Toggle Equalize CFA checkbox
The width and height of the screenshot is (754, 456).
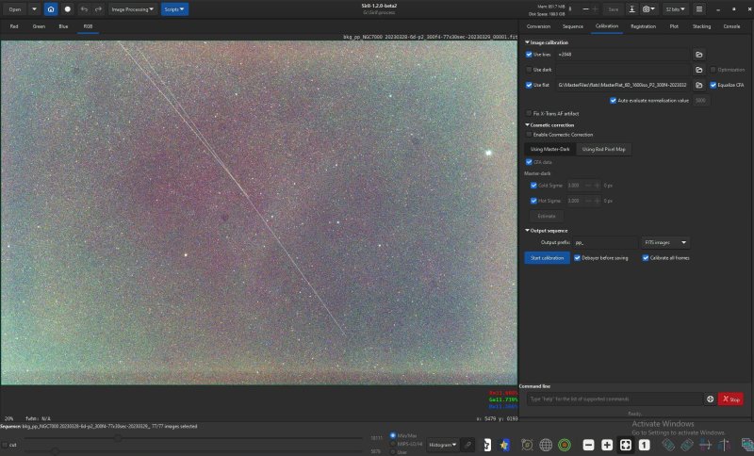coord(713,85)
